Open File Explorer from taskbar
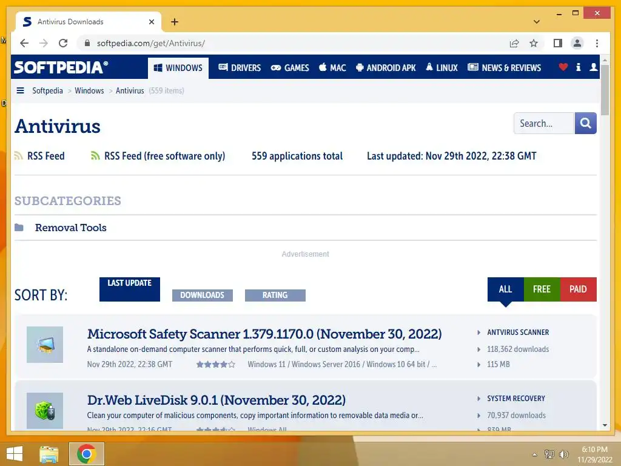This screenshot has width=621, height=466. coord(49,454)
